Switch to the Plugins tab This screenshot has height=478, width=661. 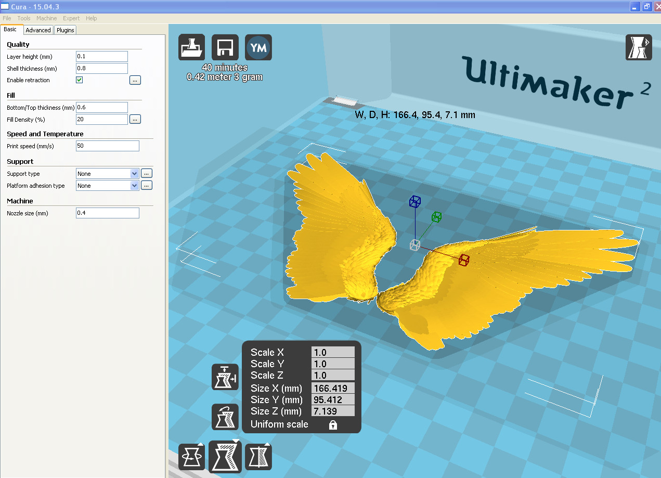tap(66, 30)
